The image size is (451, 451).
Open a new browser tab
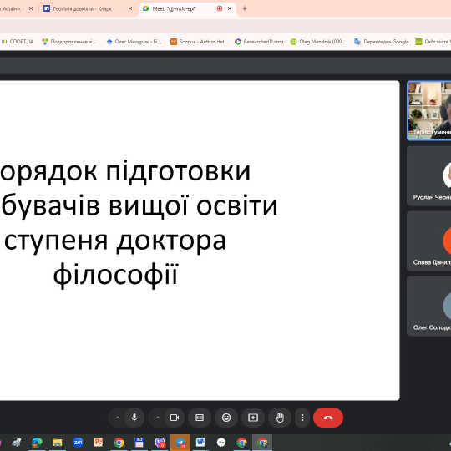click(x=245, y=8)
